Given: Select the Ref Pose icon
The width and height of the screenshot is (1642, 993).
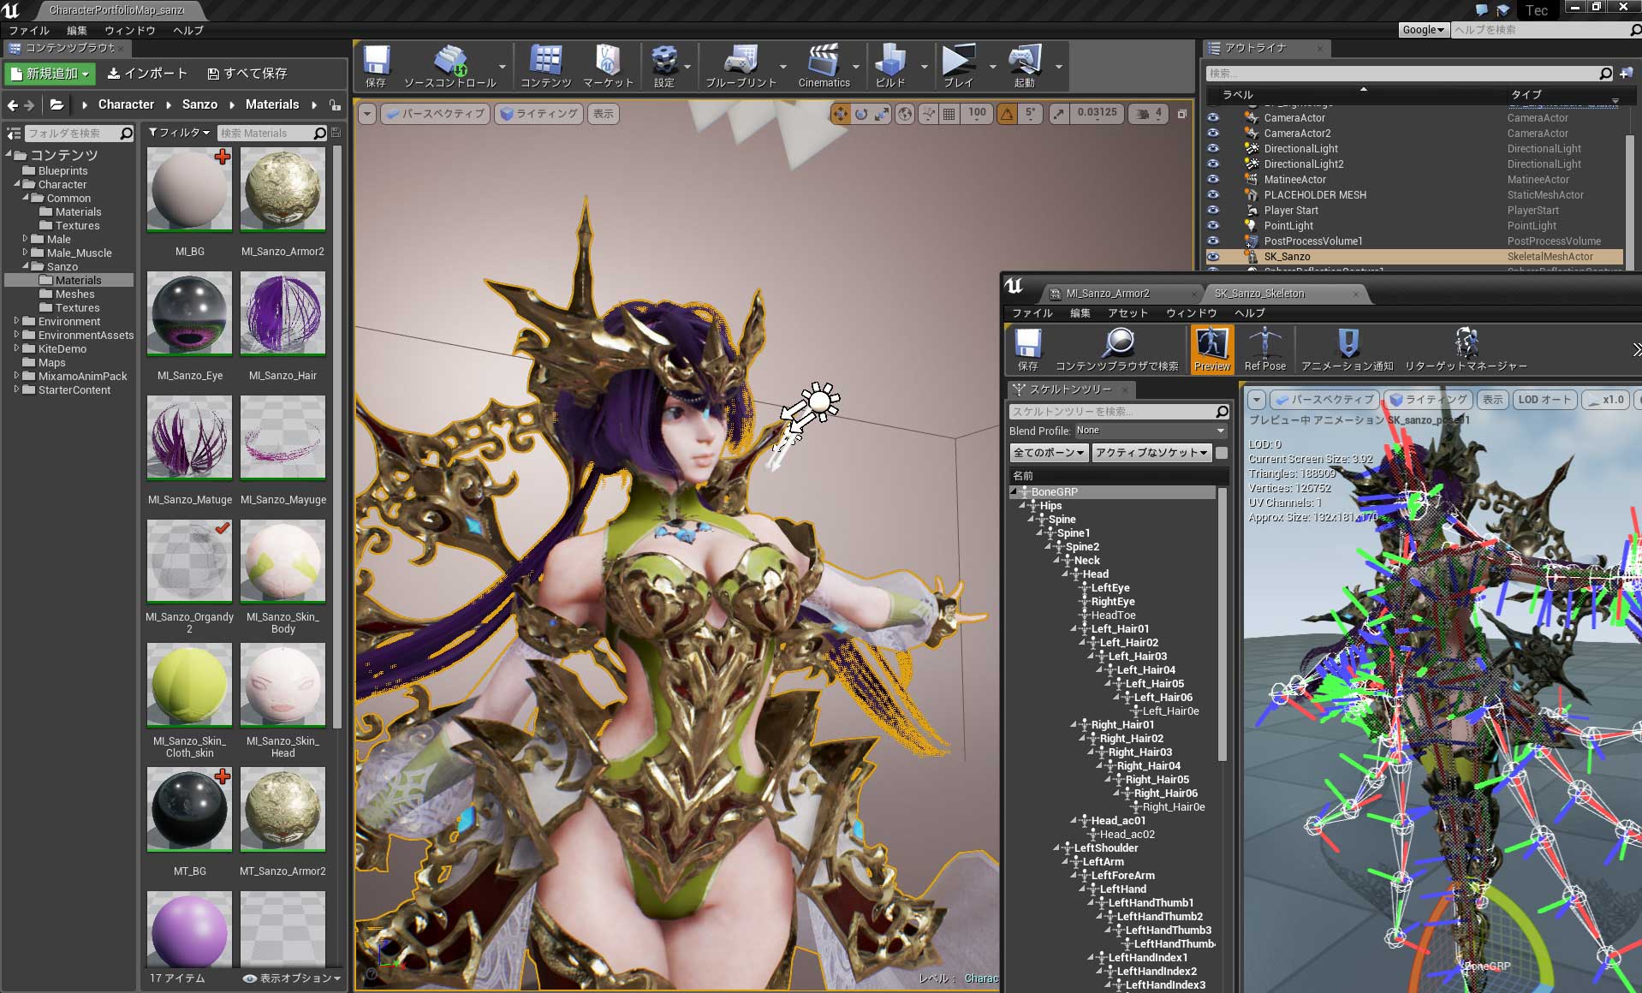Looking at the screenshot, I should point(1264,343).
